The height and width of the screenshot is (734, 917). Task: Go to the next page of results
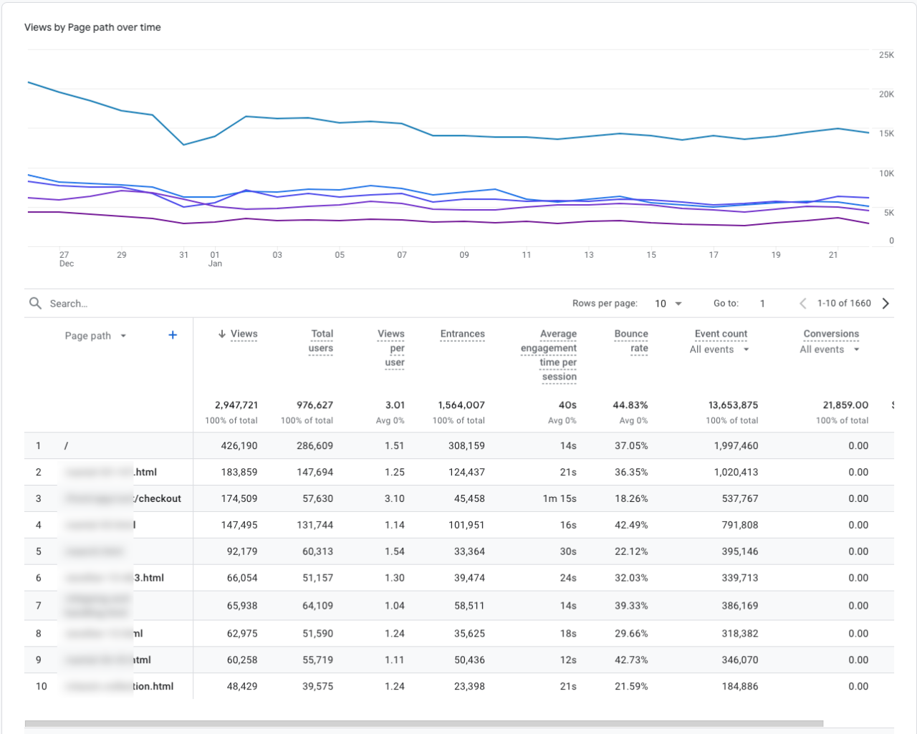[x=885, y=303]
